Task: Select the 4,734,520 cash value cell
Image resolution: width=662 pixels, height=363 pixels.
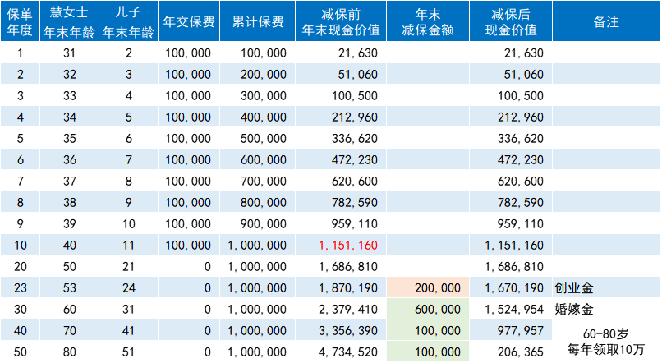Action: click(x=345, y=352)
